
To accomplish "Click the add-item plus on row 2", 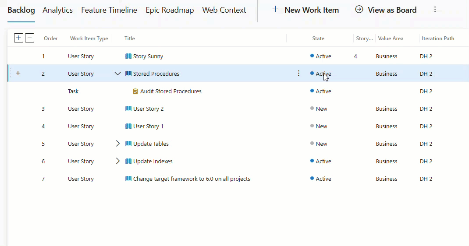I will [x=18, y=73].
